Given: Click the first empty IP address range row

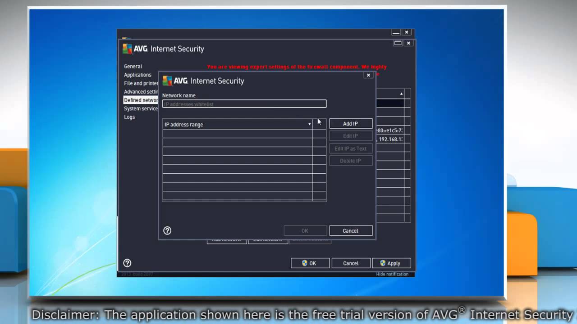Looking at the screenshot, I should pyautogui.click(x=237, y=134).
